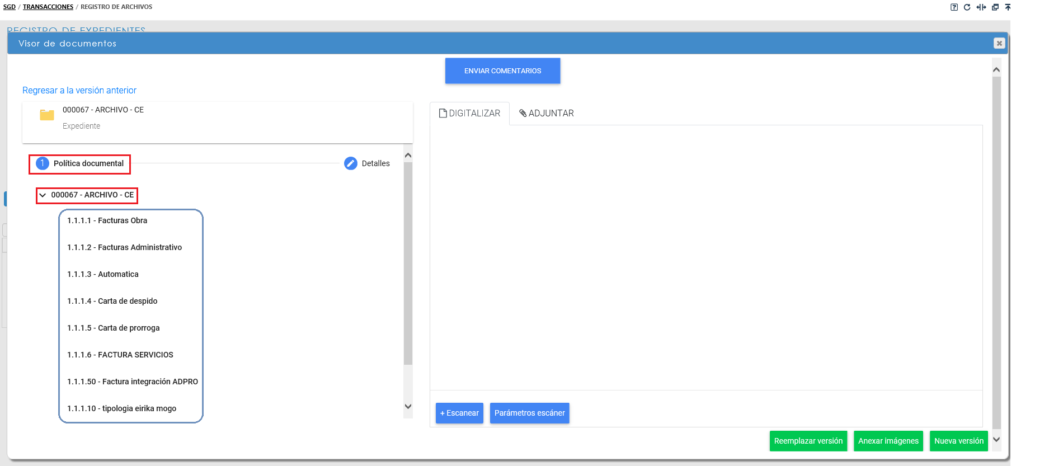The width and height of the screenshot is (1049, 466).
Task: Select 1.1.1.4 - Carta de despido
Action: pyautogui.click(x=112, y=301)
